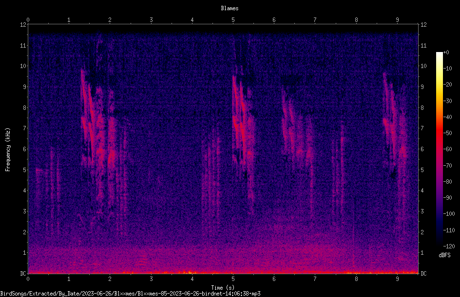Click the "-20" color scale label

[x=447, y=85]
